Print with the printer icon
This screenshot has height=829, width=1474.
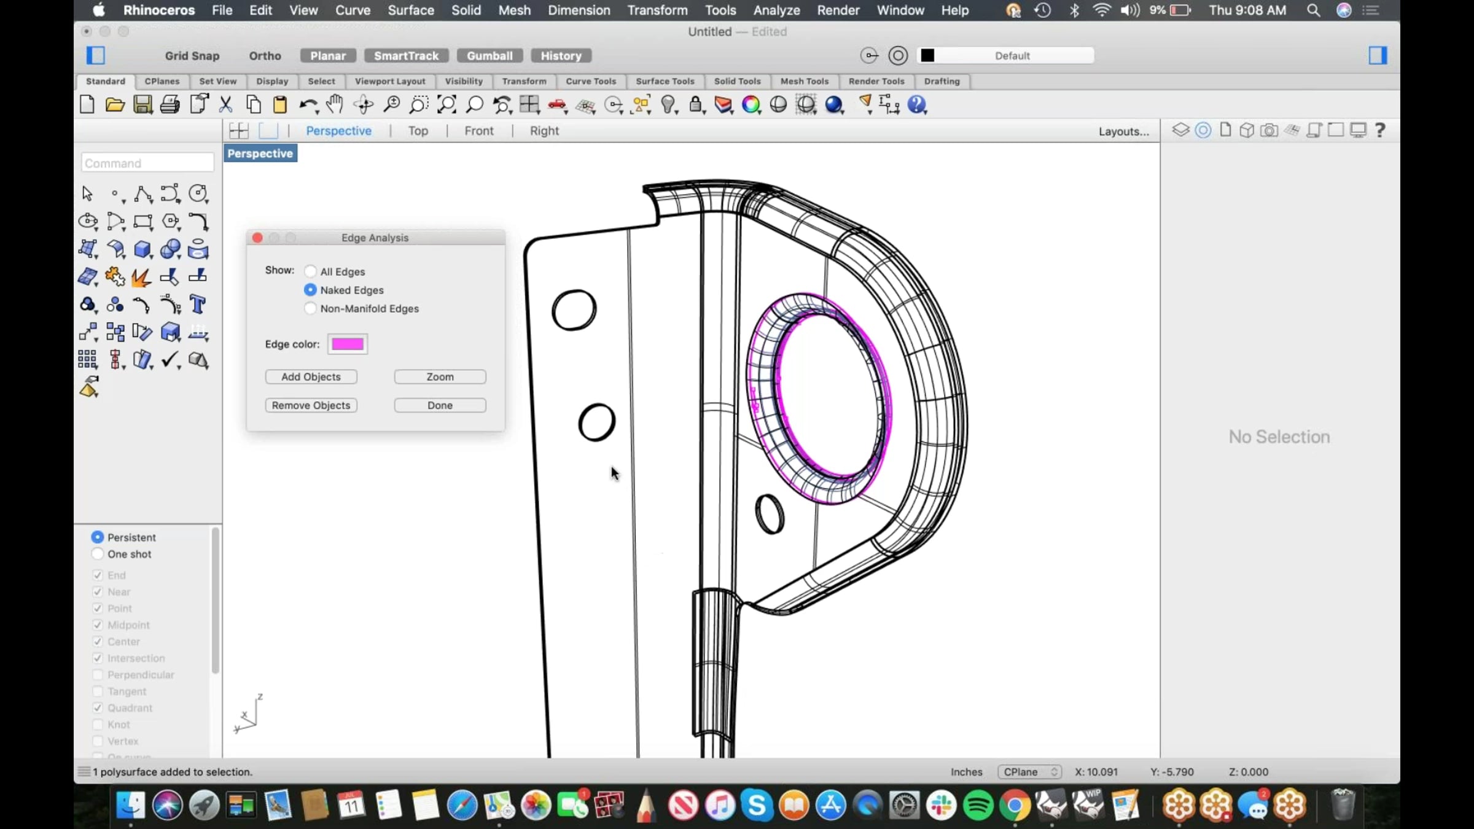point(170,105)
